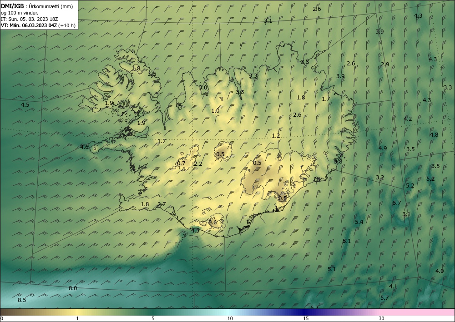This screenshot has height=322, width=455.
Task: Click the 4.2 value on the map
Action: [408, 119]
